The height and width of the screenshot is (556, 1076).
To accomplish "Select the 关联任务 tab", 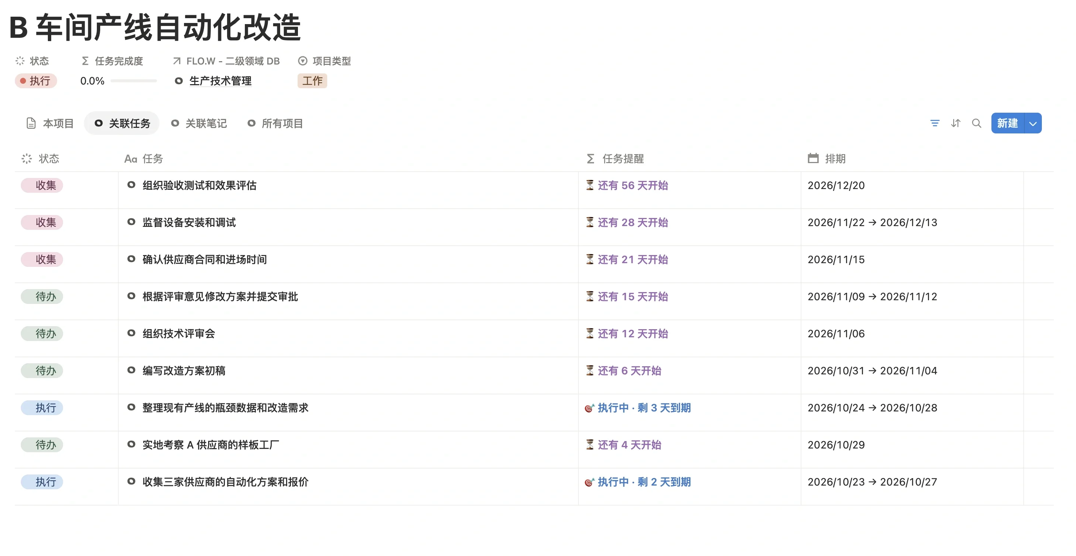I will click(122, 123).
